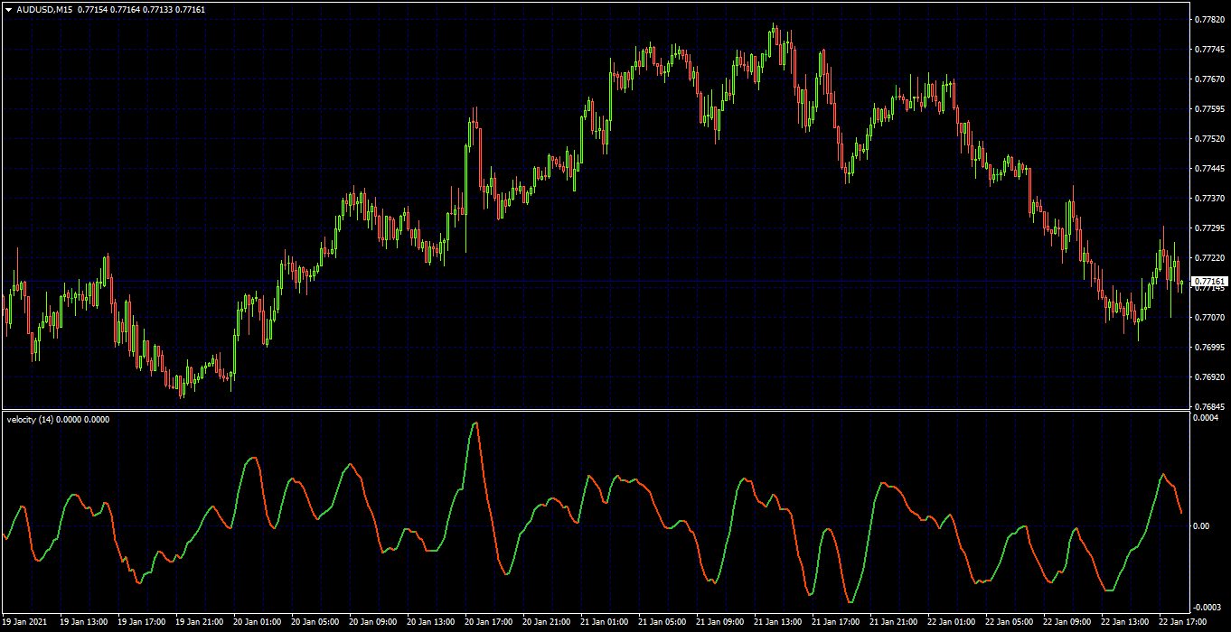Click the 20 Jan 17:00 time axis label
Screen dimensions: 1231x632
pyautogui.click(x=489, y=622)
